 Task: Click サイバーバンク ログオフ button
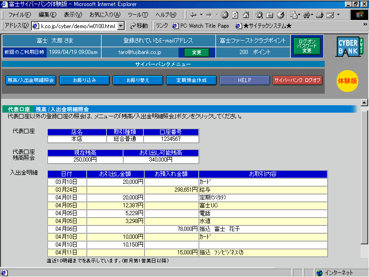tap(298, 80)
